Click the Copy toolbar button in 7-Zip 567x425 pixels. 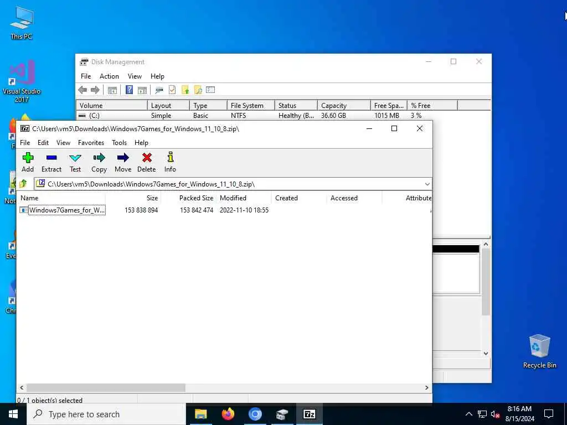click(99, 162)
